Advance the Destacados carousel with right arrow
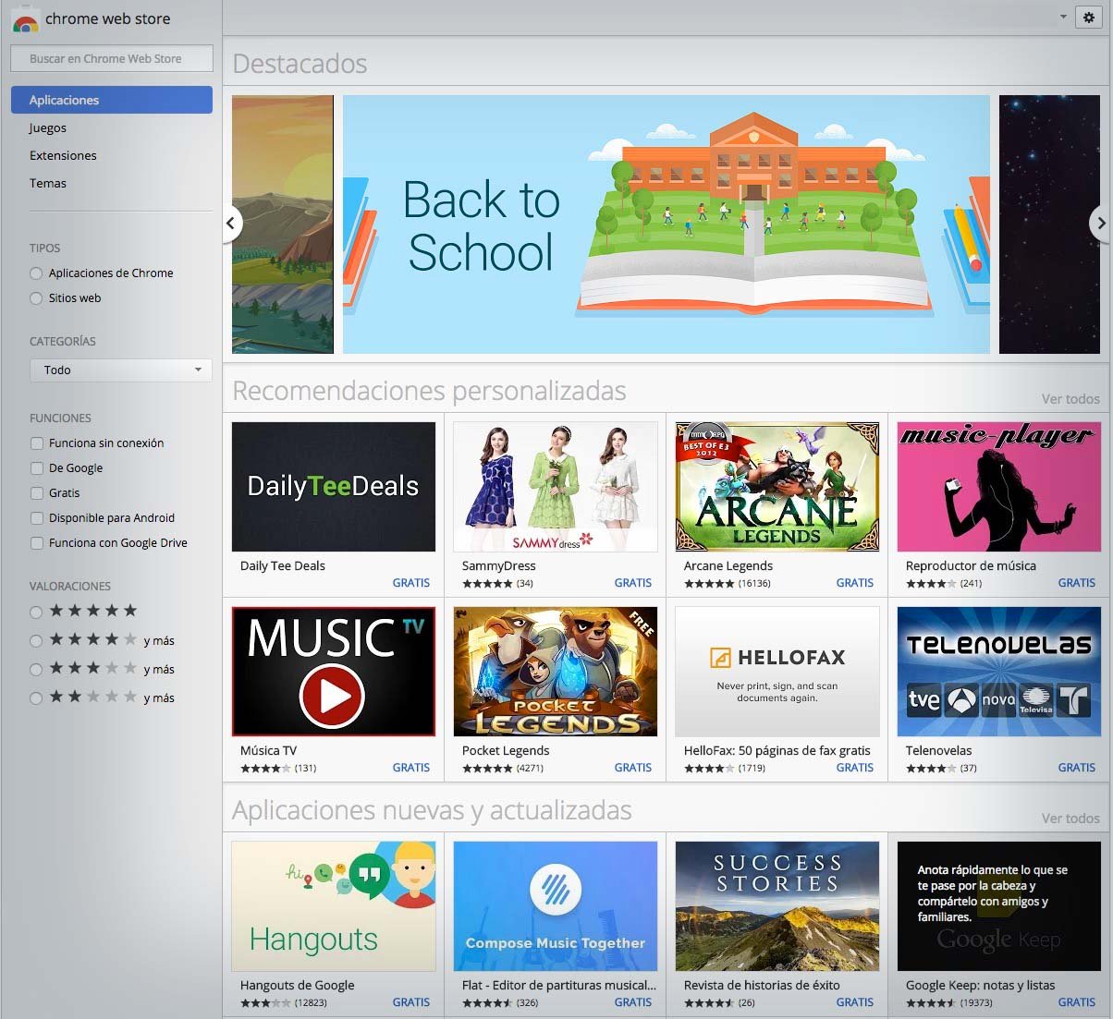The image size is (1113, 1019). pyautogui.click(x=1100, y=224)
